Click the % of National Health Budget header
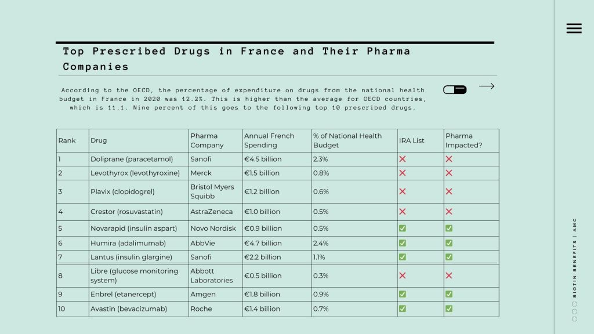The width and height of the screenshot is (594, 334). [x=347, y=140]
